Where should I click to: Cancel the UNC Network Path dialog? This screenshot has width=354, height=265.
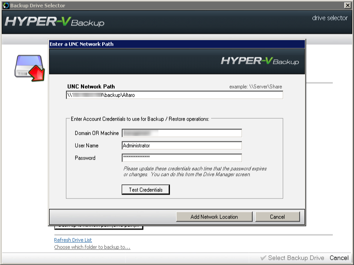[277, 217]
